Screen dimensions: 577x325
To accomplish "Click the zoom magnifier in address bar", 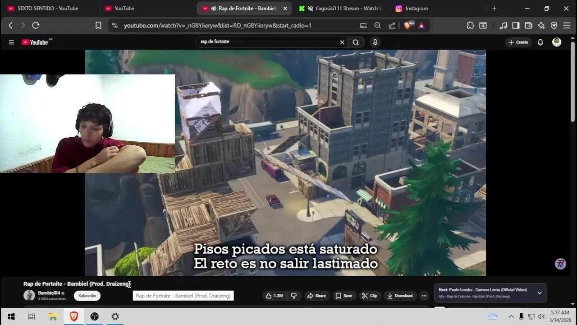I will 378,26.
